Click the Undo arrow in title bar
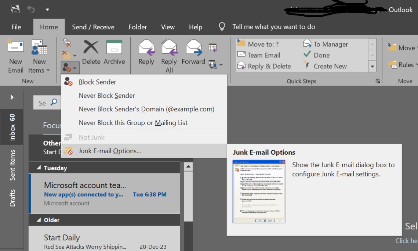Image resolution: width=418 pixels, height=251 pixels. [x=31, y=9]
